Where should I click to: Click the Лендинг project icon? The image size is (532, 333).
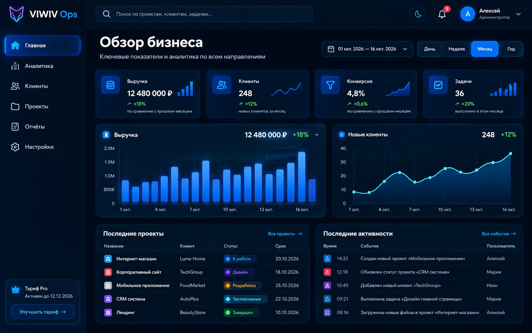[x=108, y=312]
